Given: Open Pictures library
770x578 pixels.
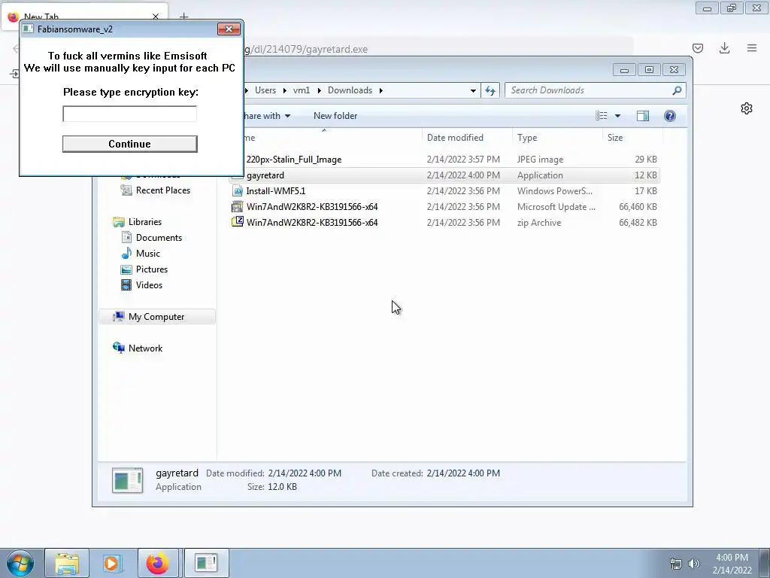Looking at the screenshot, I should (152, 269).
